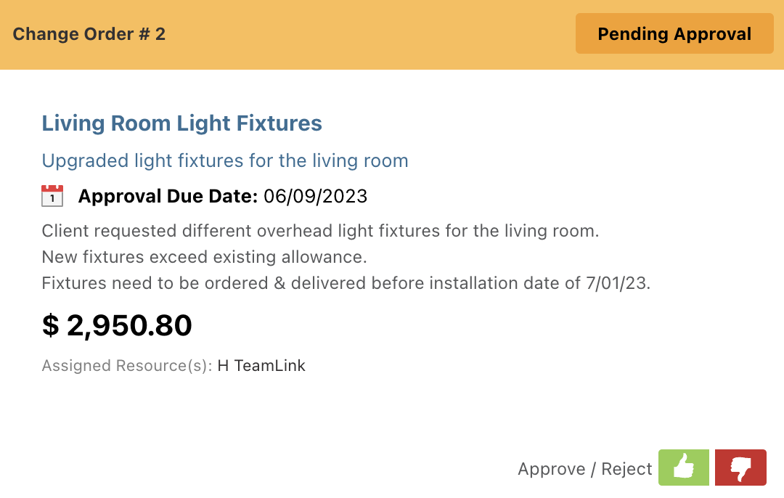Click the Upgraded light fixtures description link
Screen dimensions: 784x498
(x=225, y=160)
